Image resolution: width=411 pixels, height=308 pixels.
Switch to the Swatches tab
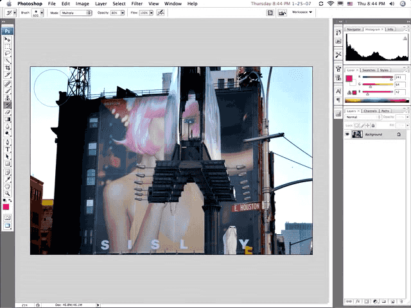tap(369, 70)
